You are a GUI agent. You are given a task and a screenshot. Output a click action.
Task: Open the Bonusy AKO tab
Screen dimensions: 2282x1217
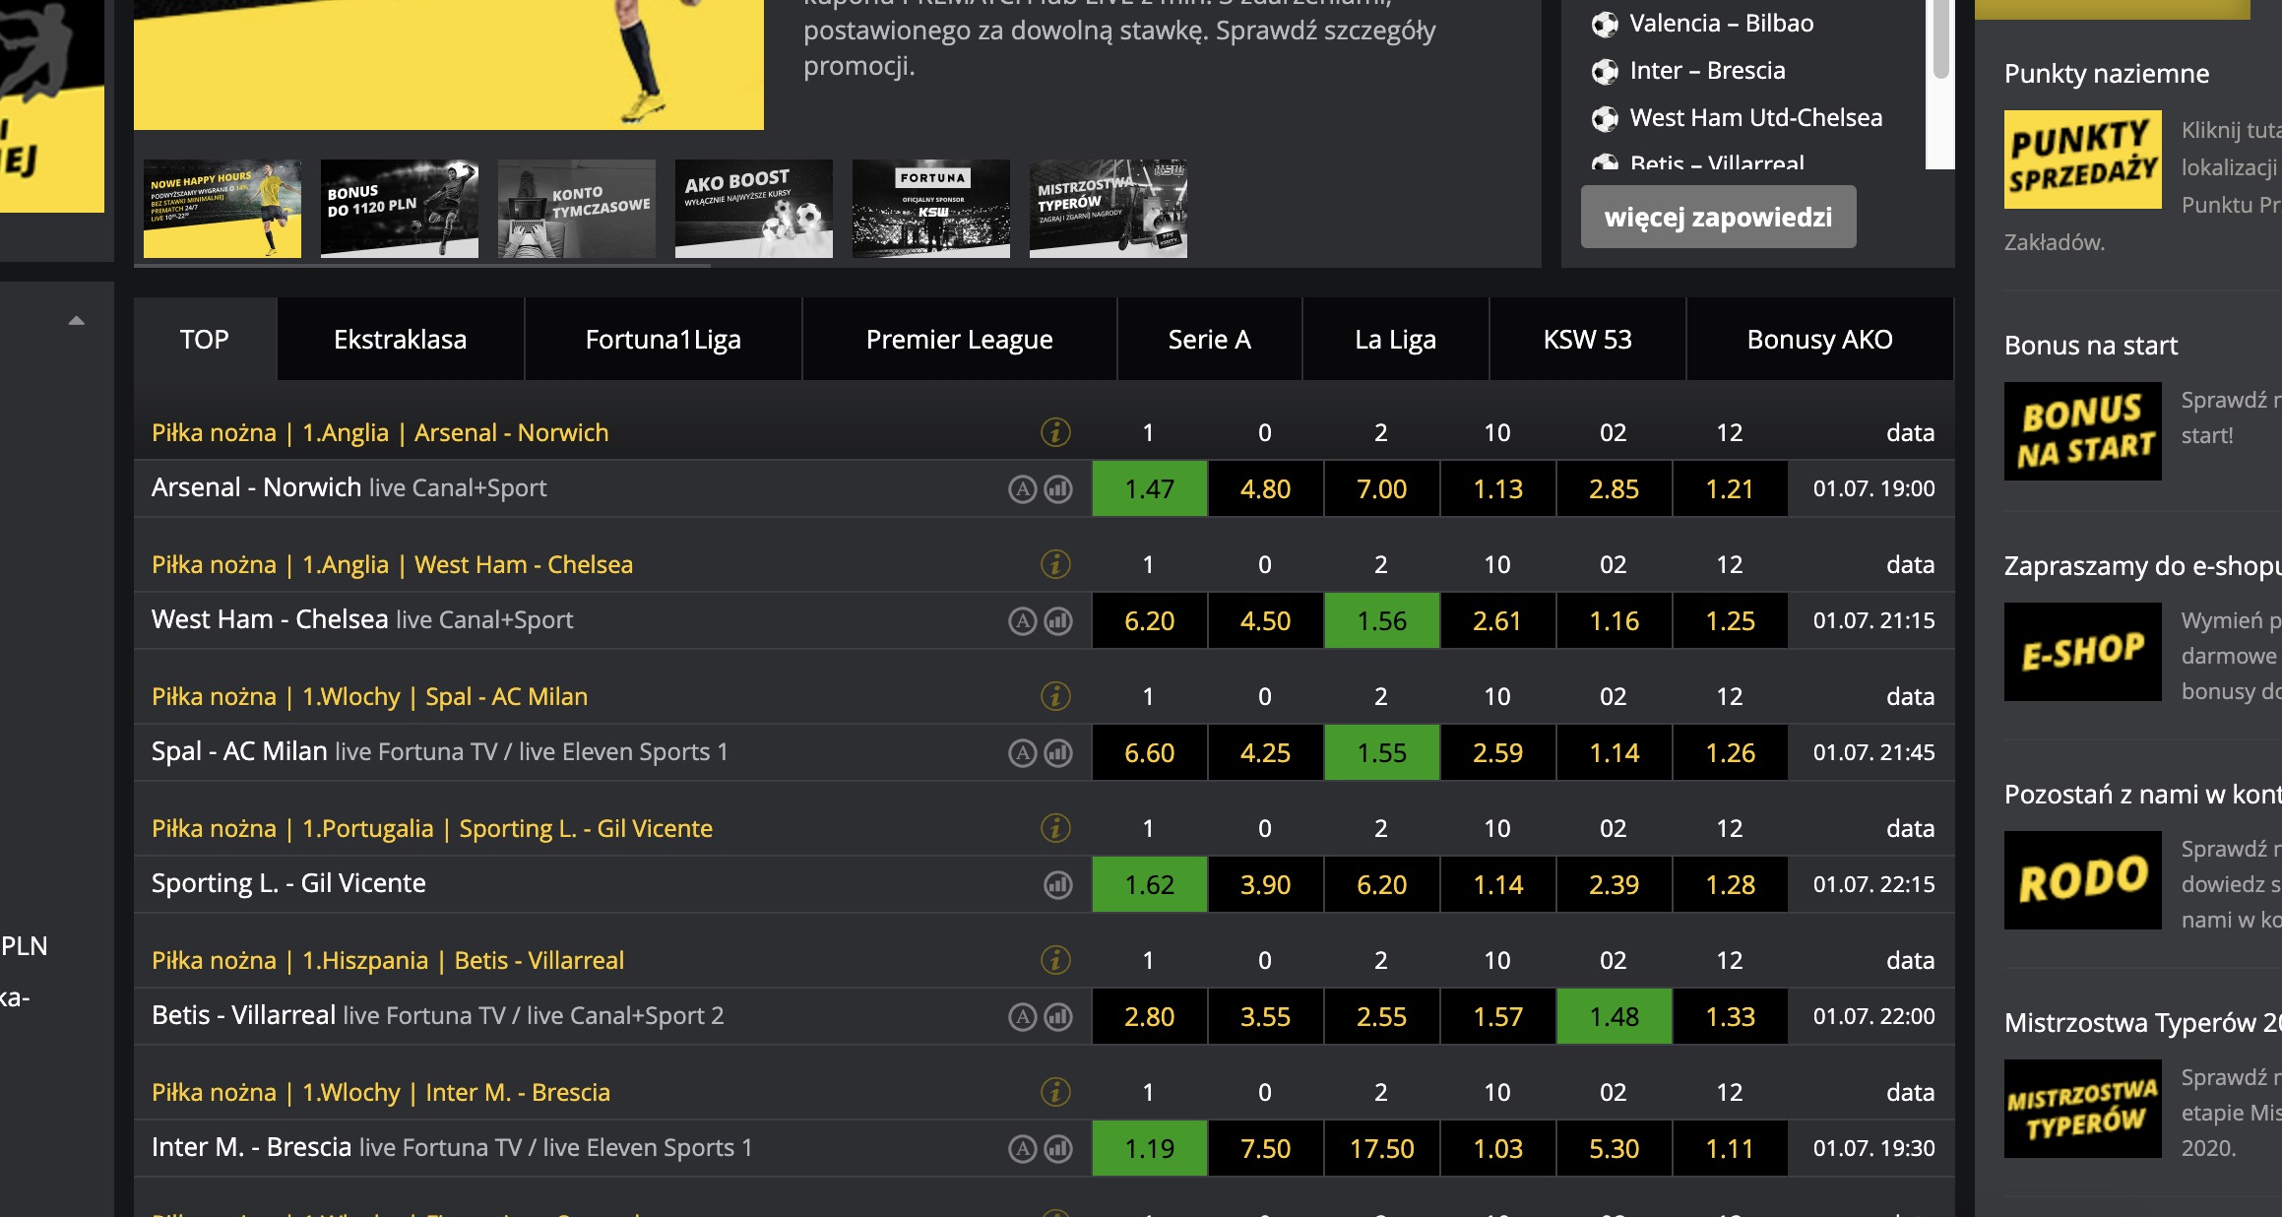(x=1820, y=339)
